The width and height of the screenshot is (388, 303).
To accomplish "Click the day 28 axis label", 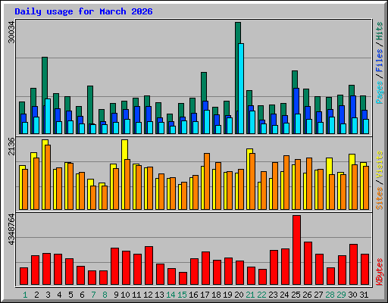I will tap(330, 295).
